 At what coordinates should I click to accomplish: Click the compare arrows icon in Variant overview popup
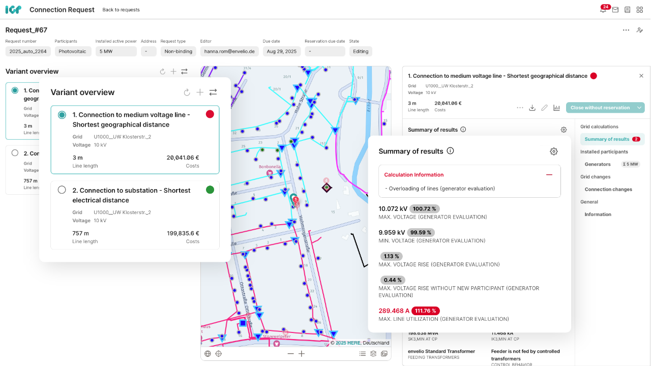[x=213, y=93]
